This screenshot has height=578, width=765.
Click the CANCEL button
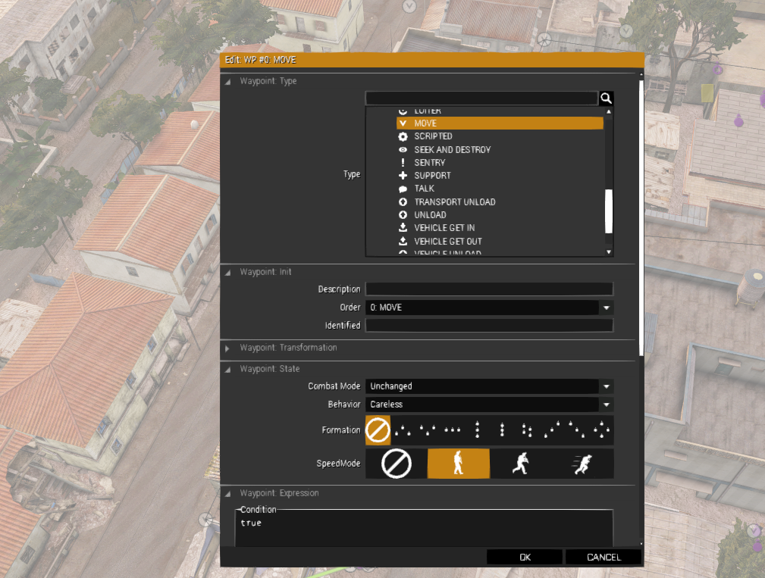click(604, 557)
